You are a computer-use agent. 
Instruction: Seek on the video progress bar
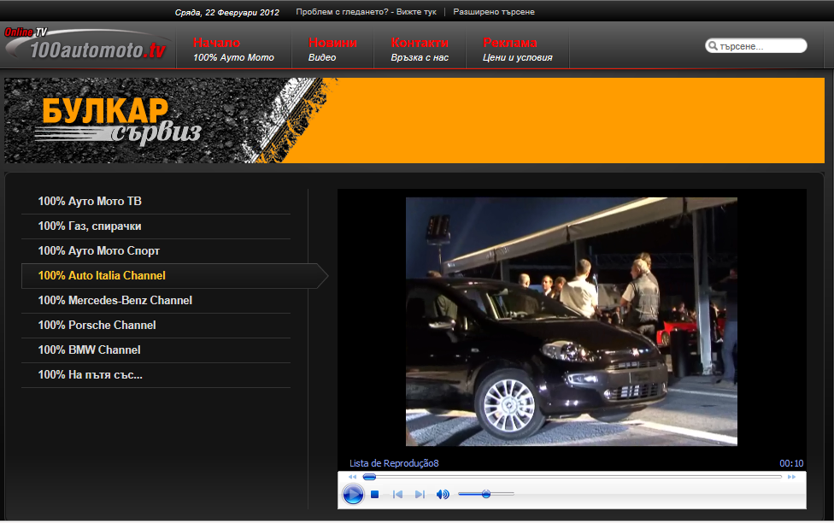[572, 477]
